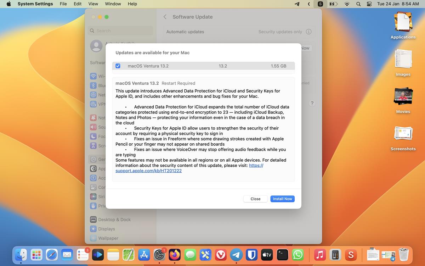Image resolution: width=425 pixels, height=266 pixels.
Task: Open Wi-Fi settings in the sidebar
Action: click(x=101, y=76)
